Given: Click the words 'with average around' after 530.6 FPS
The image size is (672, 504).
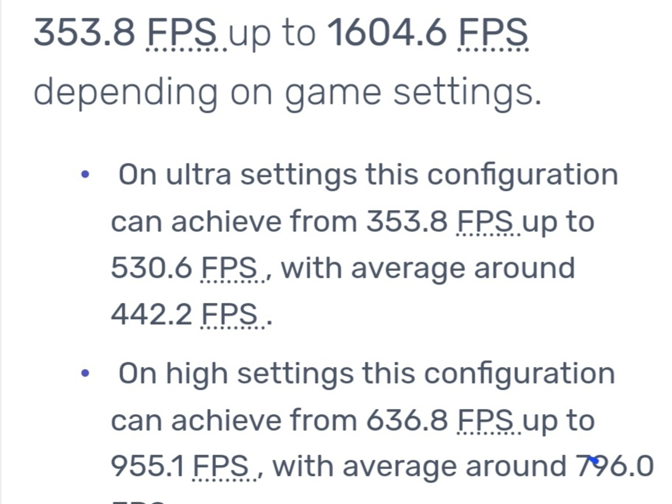Looking at the screenshot, I should click(428, 269).
